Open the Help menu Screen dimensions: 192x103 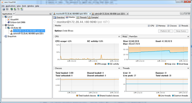click(37, 6)
